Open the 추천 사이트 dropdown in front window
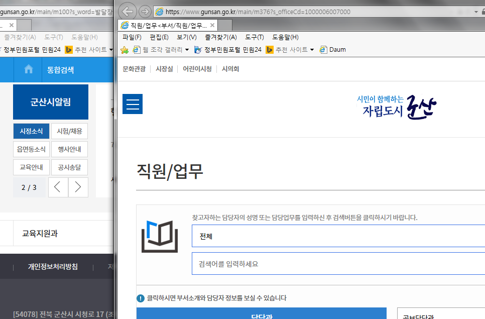The width and height of the screenshot is (485, 319). (311, 50)
